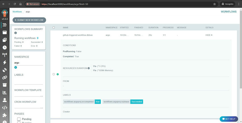Open Workflow Event Bindings link icon
The width and height of the screenshot is (242, 123).
pyautogui.click(x=5, y=78)
